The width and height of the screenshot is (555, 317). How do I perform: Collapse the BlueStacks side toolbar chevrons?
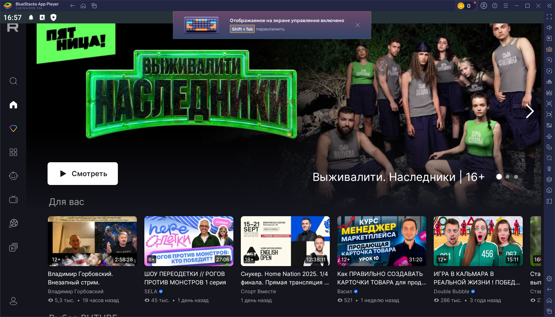click(549, 6)
